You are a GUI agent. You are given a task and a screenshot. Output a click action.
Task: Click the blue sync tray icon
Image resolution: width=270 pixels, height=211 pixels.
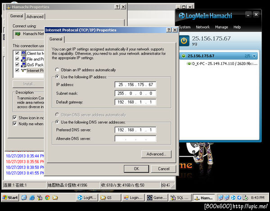click(x=239, y=198)
